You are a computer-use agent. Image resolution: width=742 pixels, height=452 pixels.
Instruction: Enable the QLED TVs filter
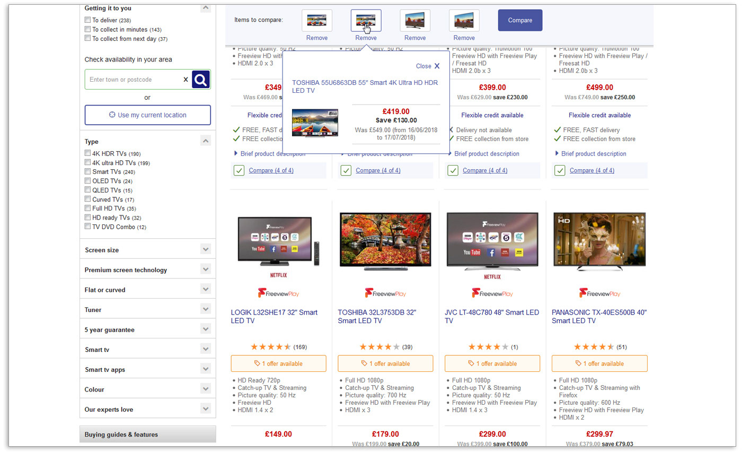(87, 189)
